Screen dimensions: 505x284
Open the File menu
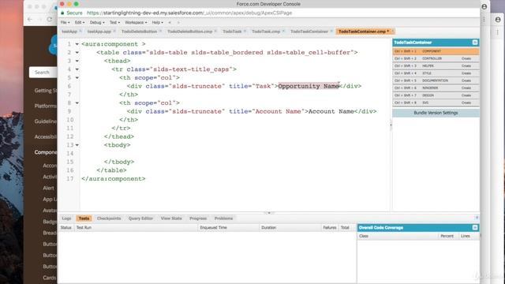pos(65,23)
